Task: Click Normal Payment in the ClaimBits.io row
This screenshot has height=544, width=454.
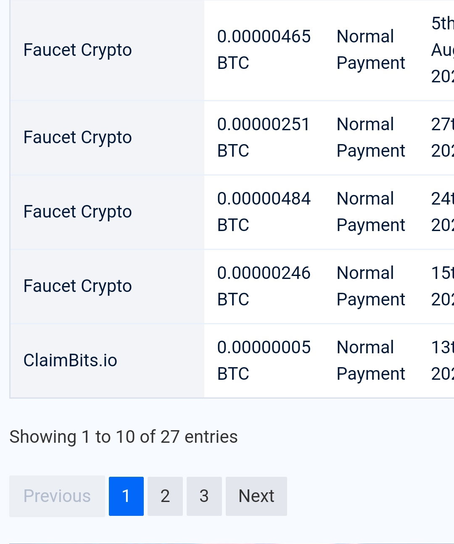Action: pos(371,360)
